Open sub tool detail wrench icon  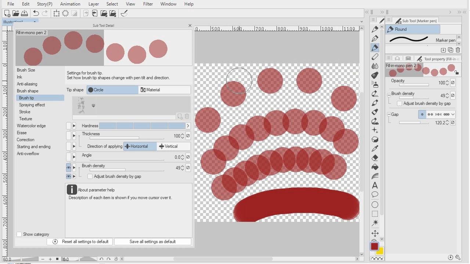click(x=458, y=257)
